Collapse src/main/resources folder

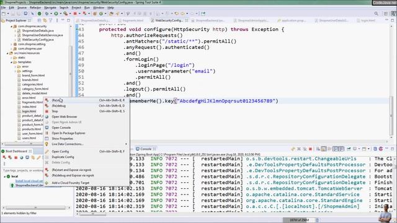tap(7, 53)
